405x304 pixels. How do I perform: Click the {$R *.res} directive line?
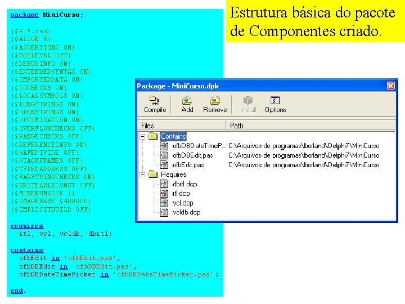click(31, 31)
